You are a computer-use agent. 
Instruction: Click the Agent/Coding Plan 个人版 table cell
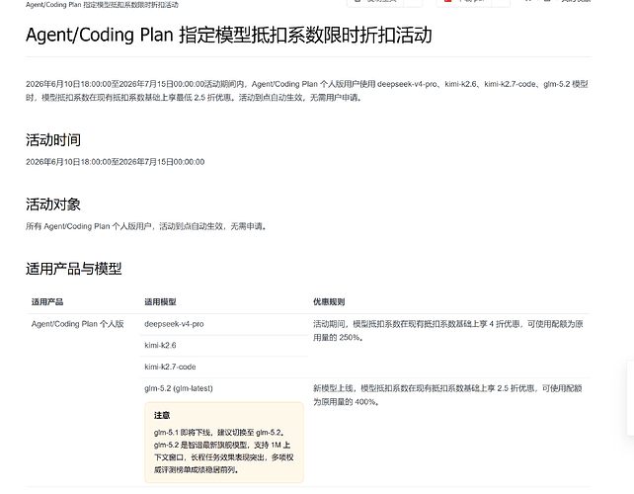click(x=78, y=324)
